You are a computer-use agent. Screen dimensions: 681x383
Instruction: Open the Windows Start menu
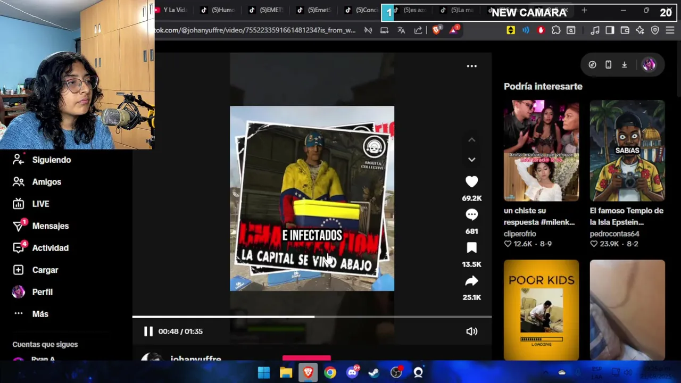click(x=263, y=373)
